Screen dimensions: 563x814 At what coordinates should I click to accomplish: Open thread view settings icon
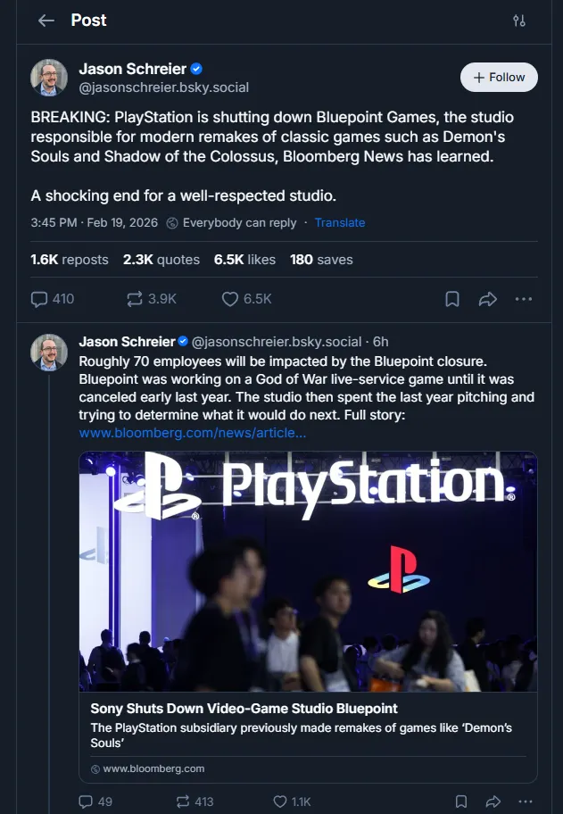pos(519,21)
